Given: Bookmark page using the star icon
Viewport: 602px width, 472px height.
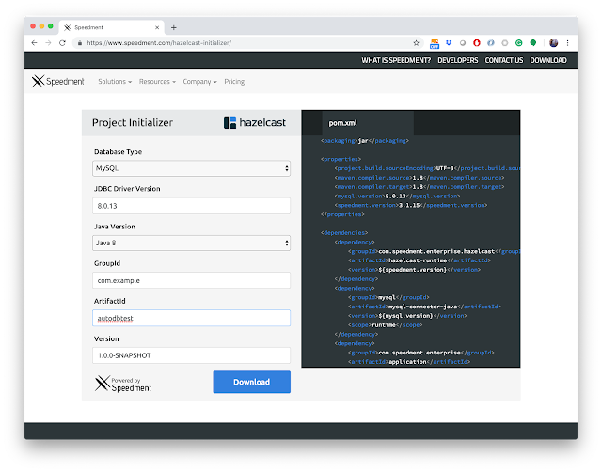Looking at the screenshot, I should (x=416, y=43).
